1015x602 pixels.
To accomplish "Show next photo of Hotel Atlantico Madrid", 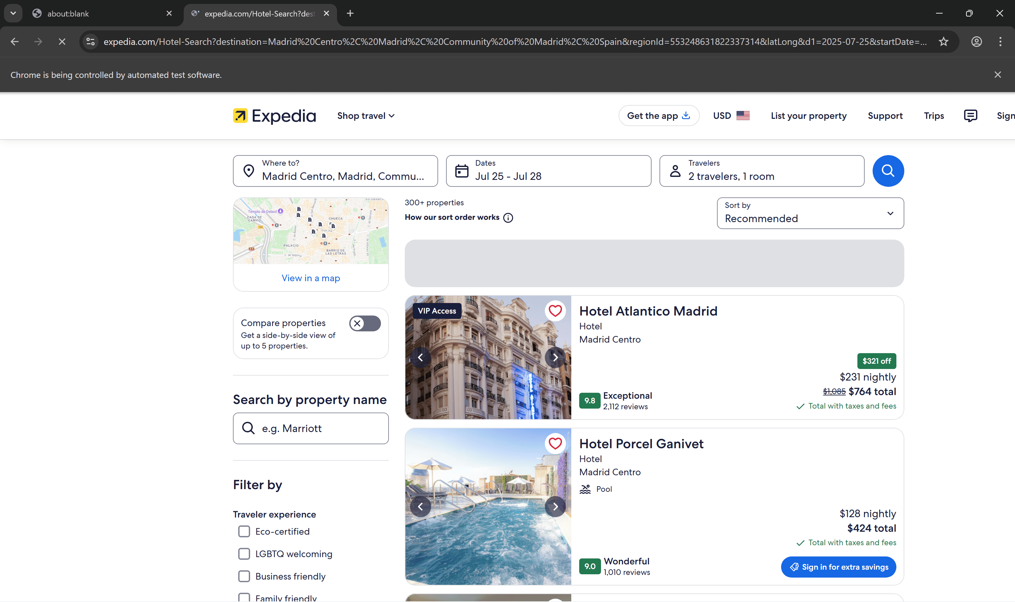I will tap(555, 357).
